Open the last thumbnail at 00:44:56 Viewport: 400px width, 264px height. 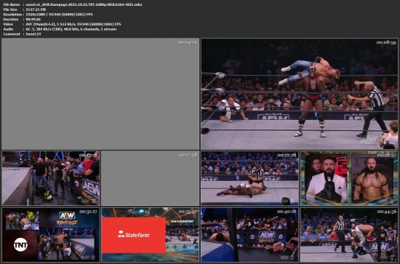coord(349,235)
